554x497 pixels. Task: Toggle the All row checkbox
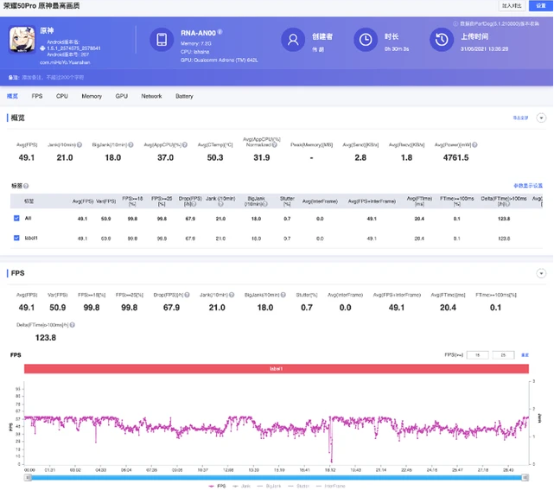16,219
